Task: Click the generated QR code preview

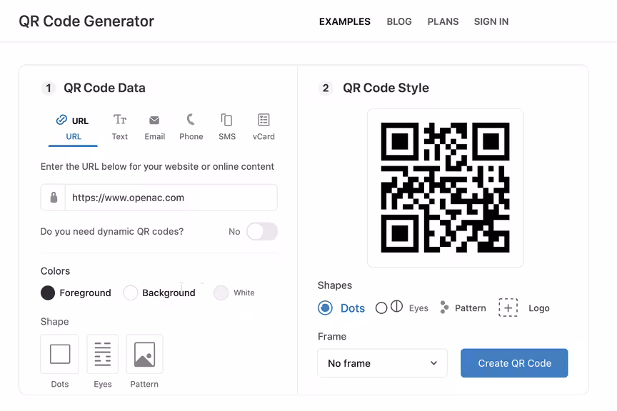Action: tap(445, 188)
